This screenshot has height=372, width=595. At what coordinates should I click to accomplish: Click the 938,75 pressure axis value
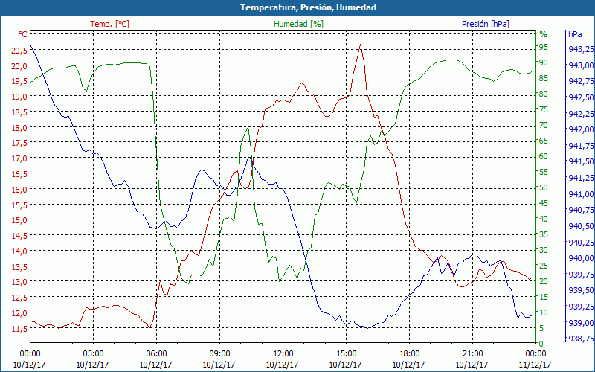tap(581, 339)
